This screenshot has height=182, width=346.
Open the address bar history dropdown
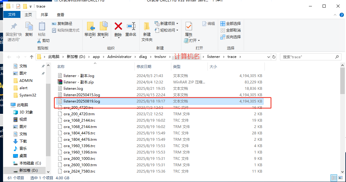point(268,57)
